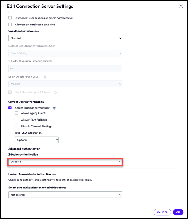This screenshot has width=188, height=219.
Task: Click info icon beside Block Non-Compliant Clients
Action: click(55, 92)
